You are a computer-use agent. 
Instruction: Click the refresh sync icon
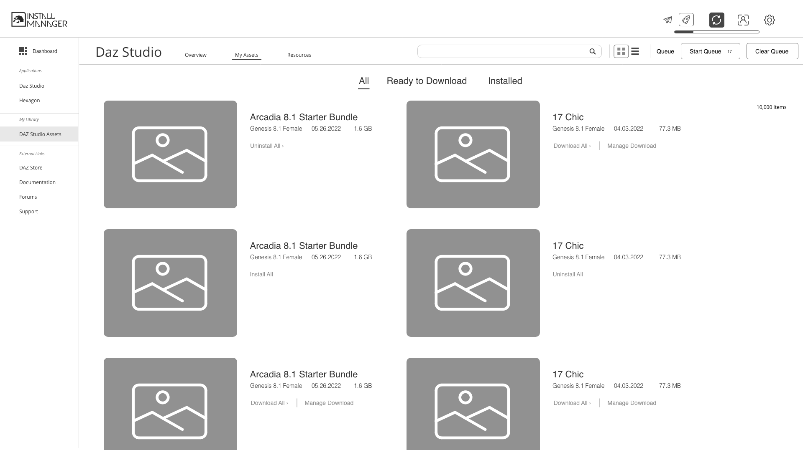tap(716, 20)
